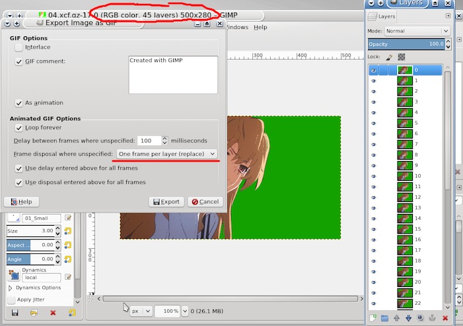Click the Opacity stepper arrows
This screenshot has width=463, height=326.
(448, 44)
